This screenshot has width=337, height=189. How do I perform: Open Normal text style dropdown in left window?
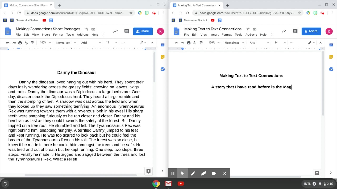pyautogui.click(x=66, y=43)
